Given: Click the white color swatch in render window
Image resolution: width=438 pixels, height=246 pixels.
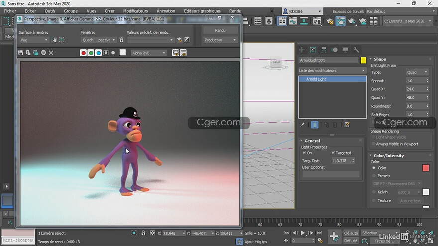Looking at the screenshot, I should pyautogui.click(x=122, y=53).
